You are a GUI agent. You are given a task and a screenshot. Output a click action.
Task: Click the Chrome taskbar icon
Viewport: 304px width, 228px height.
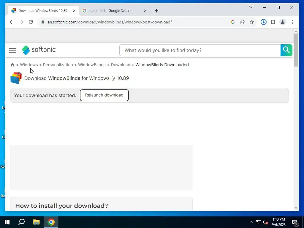click(x=51, y=222)
